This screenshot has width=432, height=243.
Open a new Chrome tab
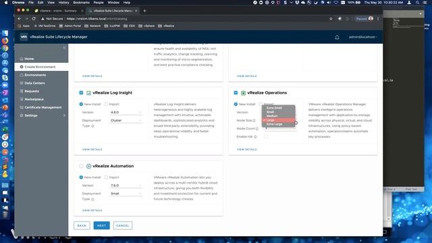[x=144, y=11]
